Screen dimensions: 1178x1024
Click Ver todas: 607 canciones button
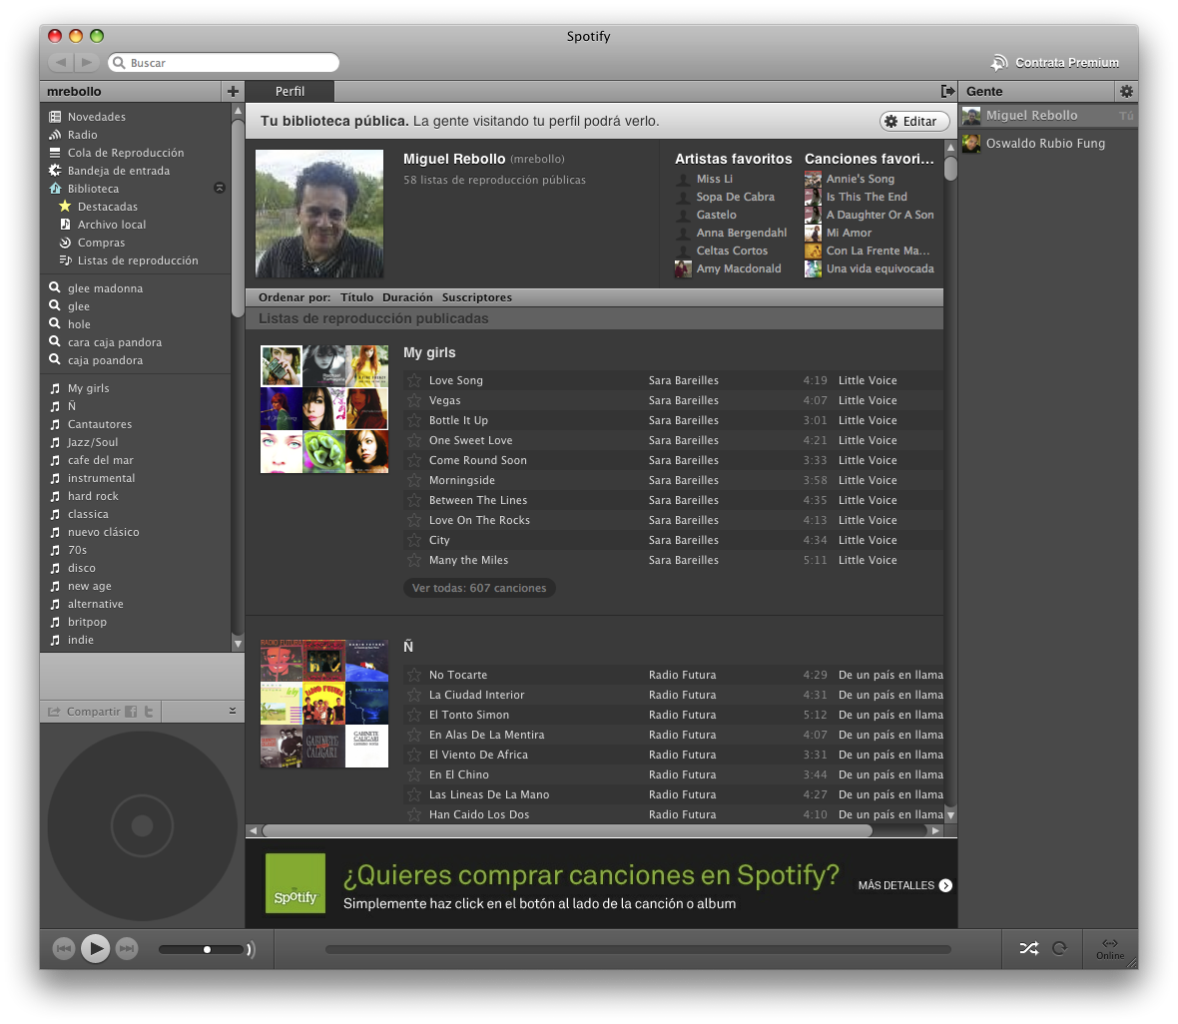pos(479,588)
